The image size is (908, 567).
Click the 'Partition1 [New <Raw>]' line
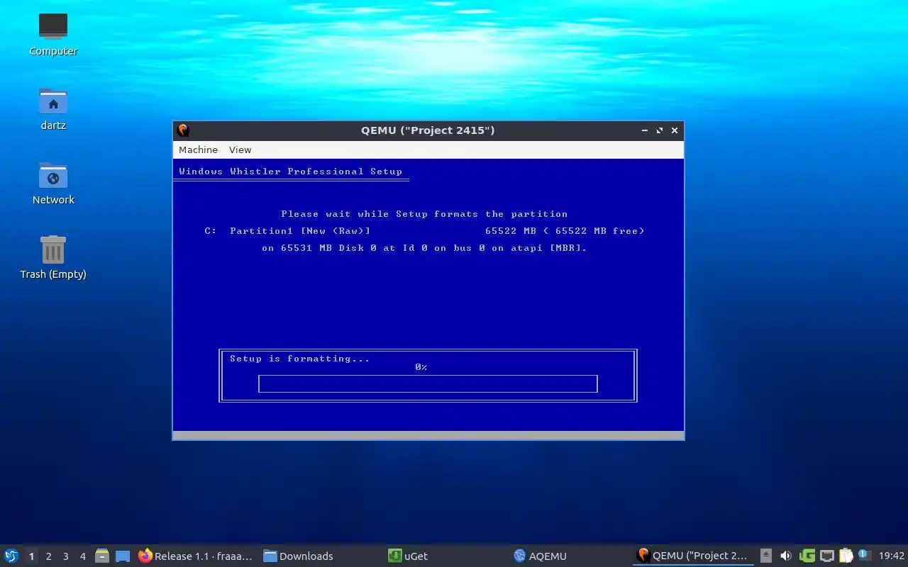coord(424,231)
